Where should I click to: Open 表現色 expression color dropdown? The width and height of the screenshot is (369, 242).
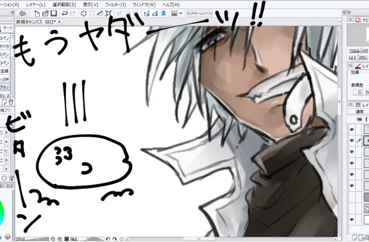pos(361,93)
